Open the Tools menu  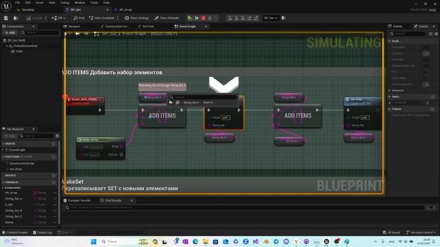point(94,3)
